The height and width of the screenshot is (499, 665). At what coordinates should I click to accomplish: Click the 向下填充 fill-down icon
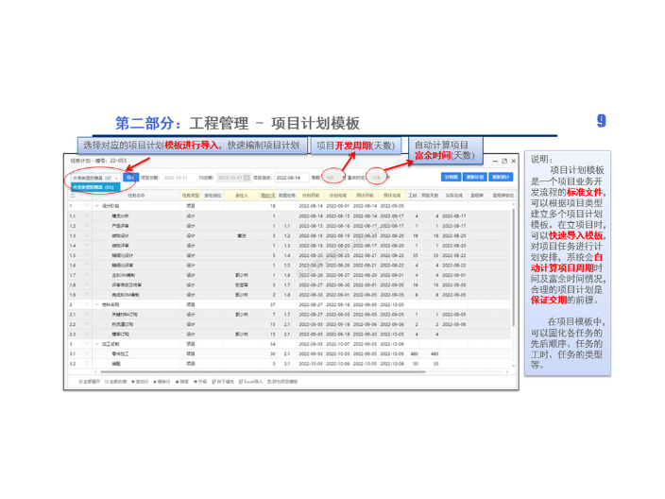213,382
